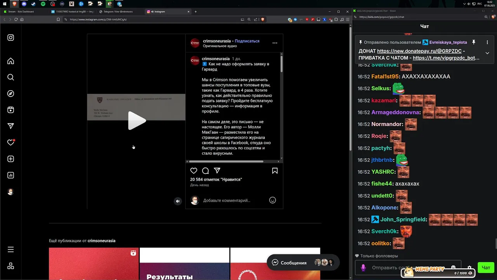Open Spotify from Windows taskbar
The image size is (497, 280).
pos(43,3)
